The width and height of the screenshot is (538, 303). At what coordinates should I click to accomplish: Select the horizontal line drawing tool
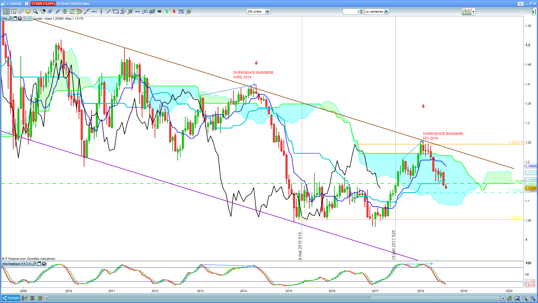coord(94,12)
